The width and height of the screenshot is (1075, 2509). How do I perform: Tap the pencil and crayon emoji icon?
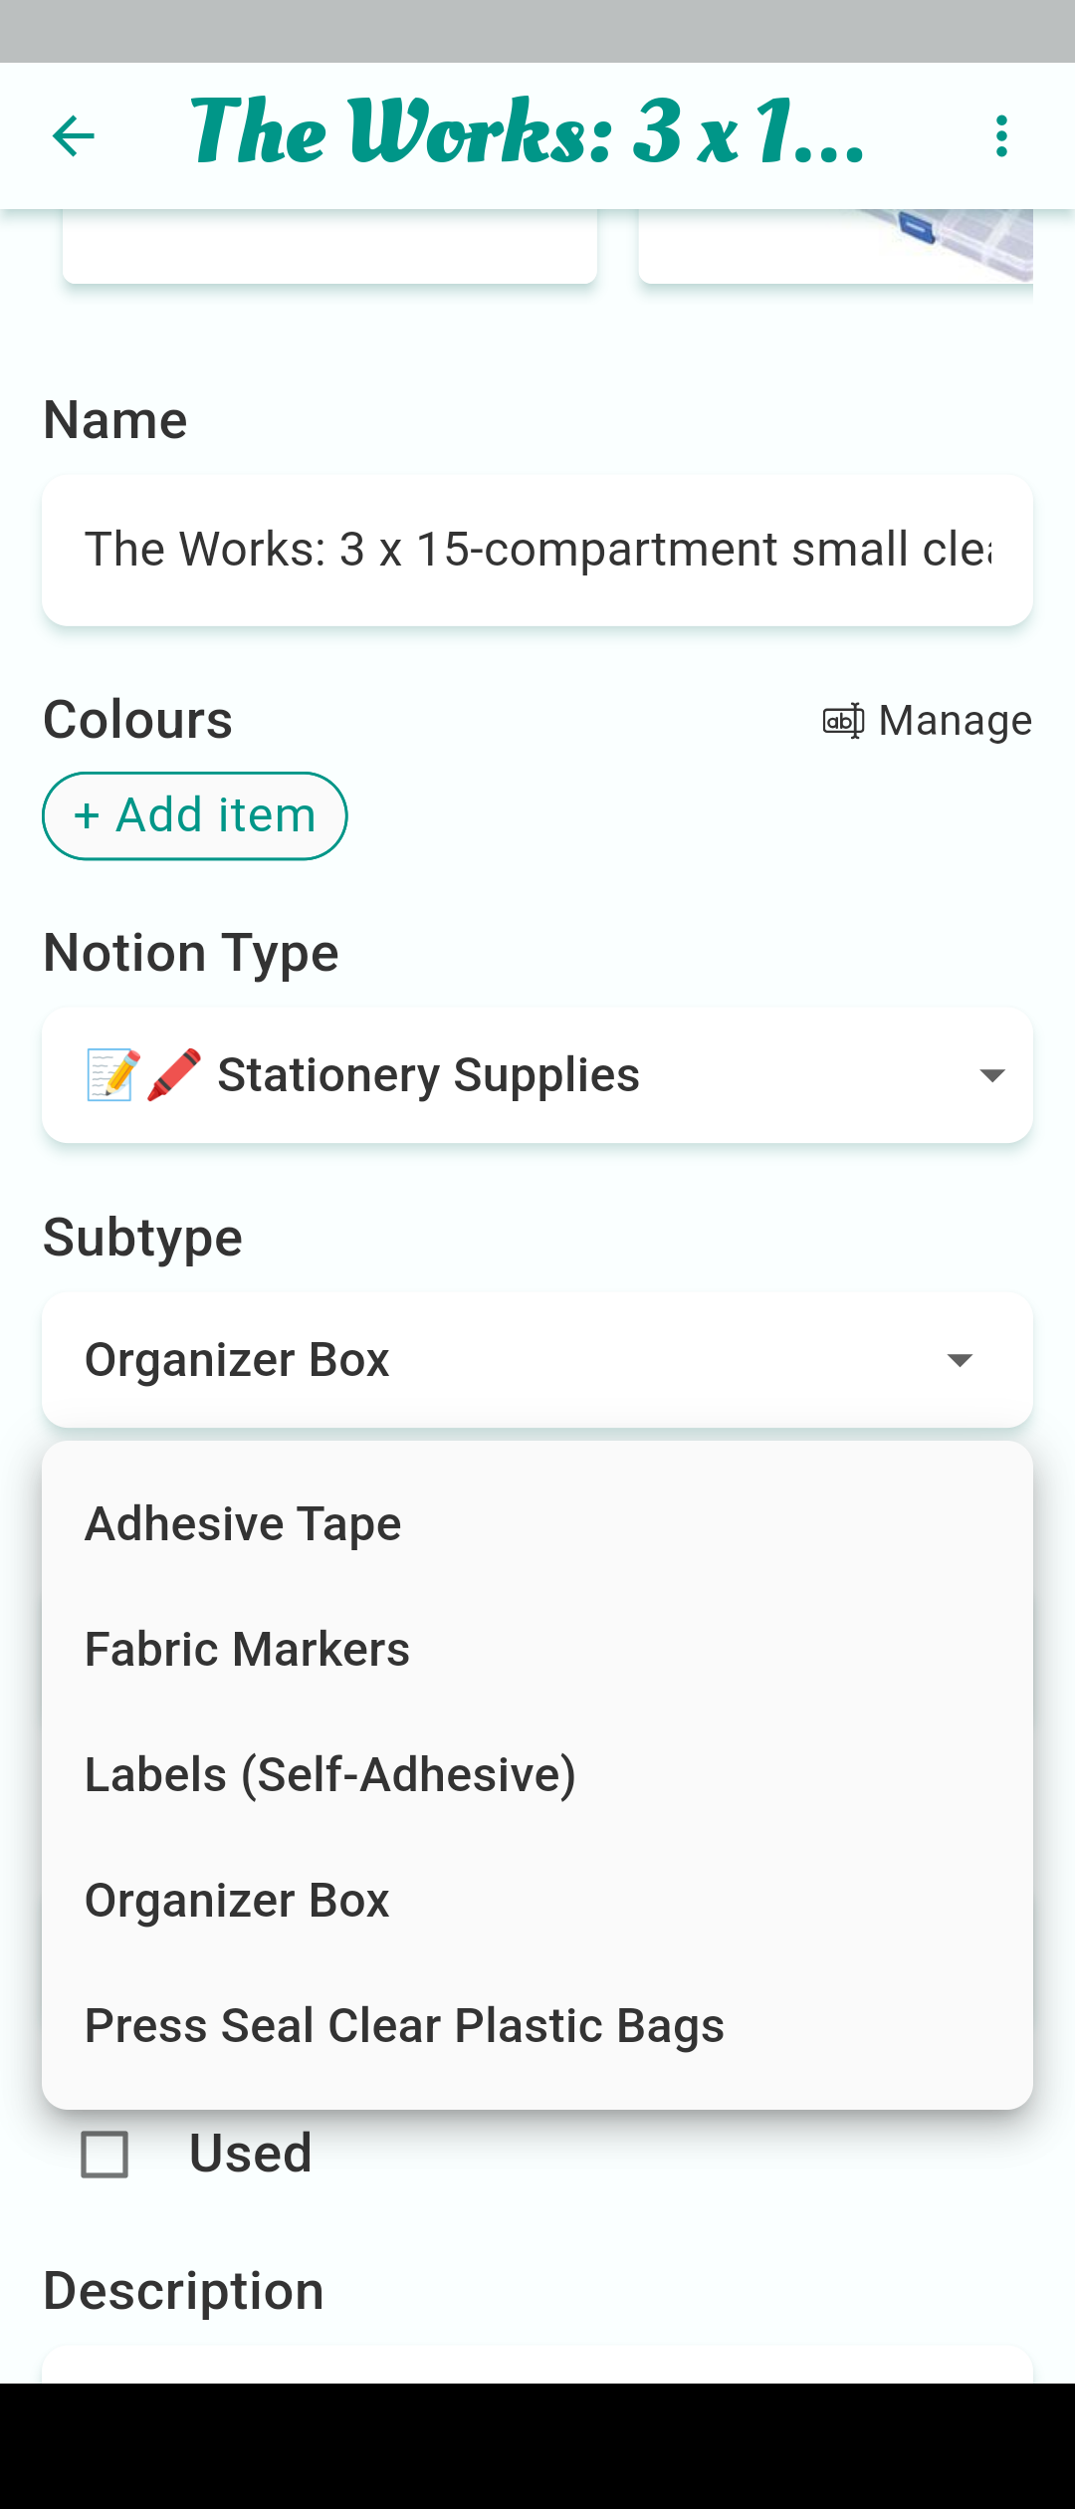144,1075
